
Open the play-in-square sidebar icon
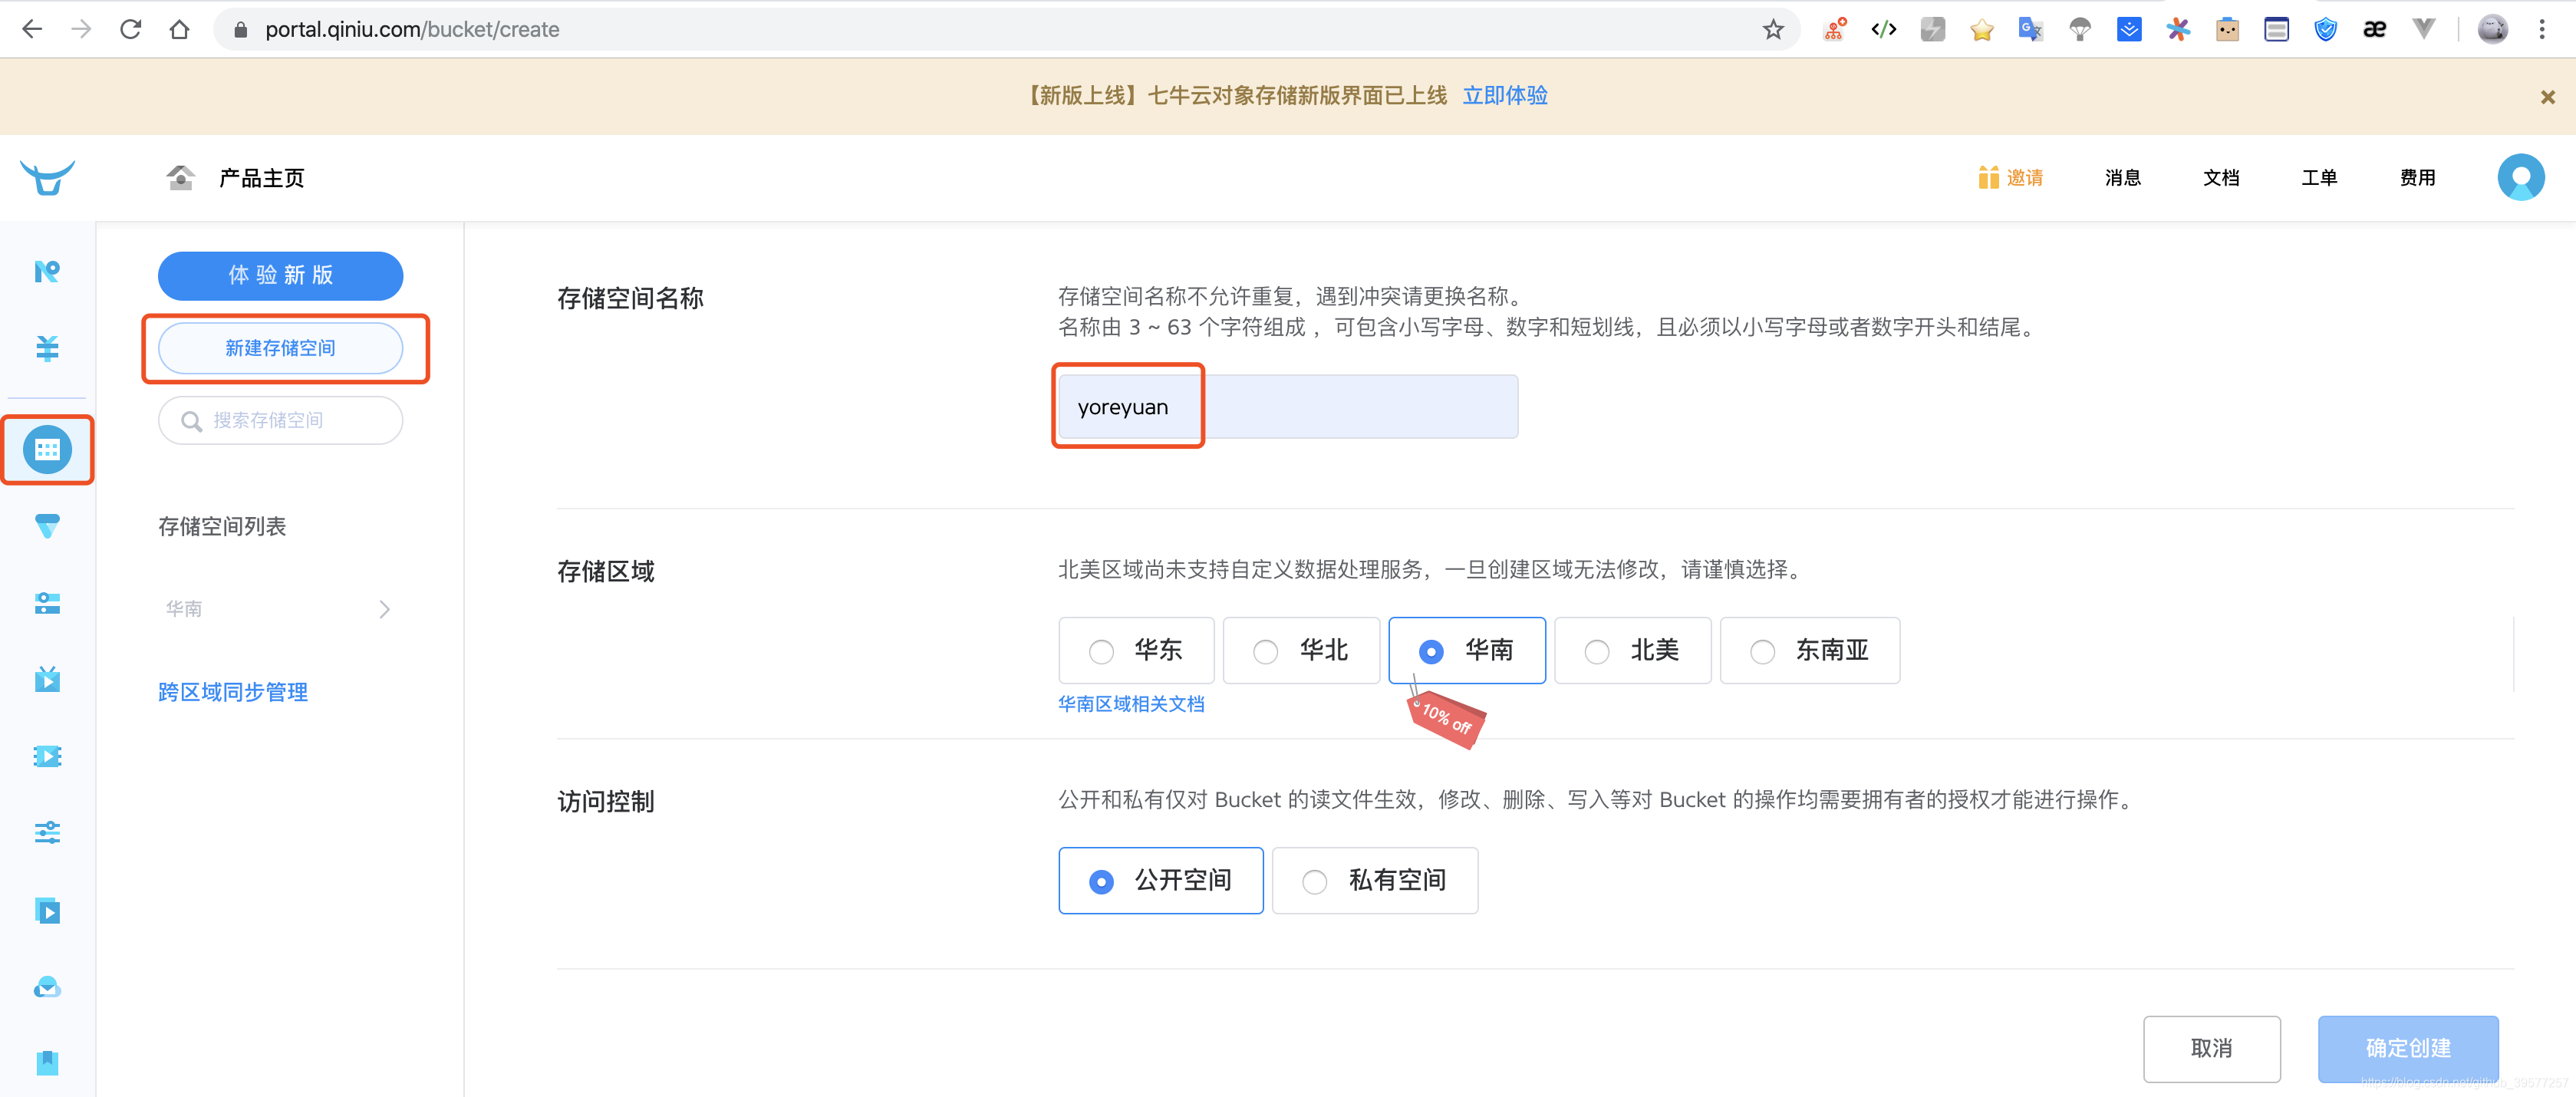[x=47, y=910]
